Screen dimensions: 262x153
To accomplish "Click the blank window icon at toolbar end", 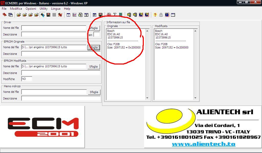I will coord(173,15).
